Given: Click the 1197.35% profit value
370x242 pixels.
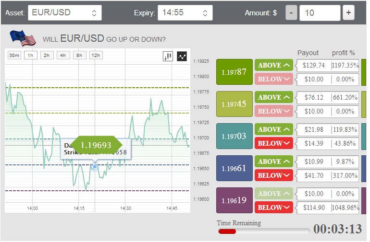Looking at the screenshot, I should tap(345, 65).
